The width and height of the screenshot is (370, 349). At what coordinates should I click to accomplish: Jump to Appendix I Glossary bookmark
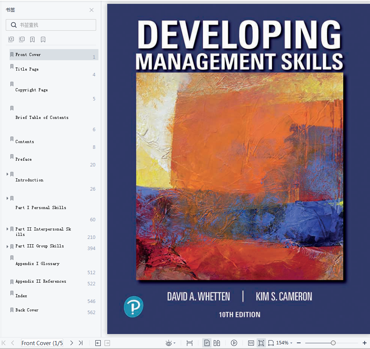click(38, 264)
